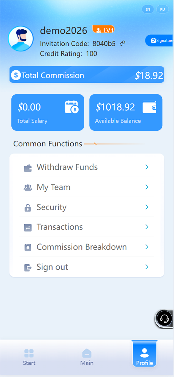Open Commission Breakdown via right chevron

(x=147, y=247)
